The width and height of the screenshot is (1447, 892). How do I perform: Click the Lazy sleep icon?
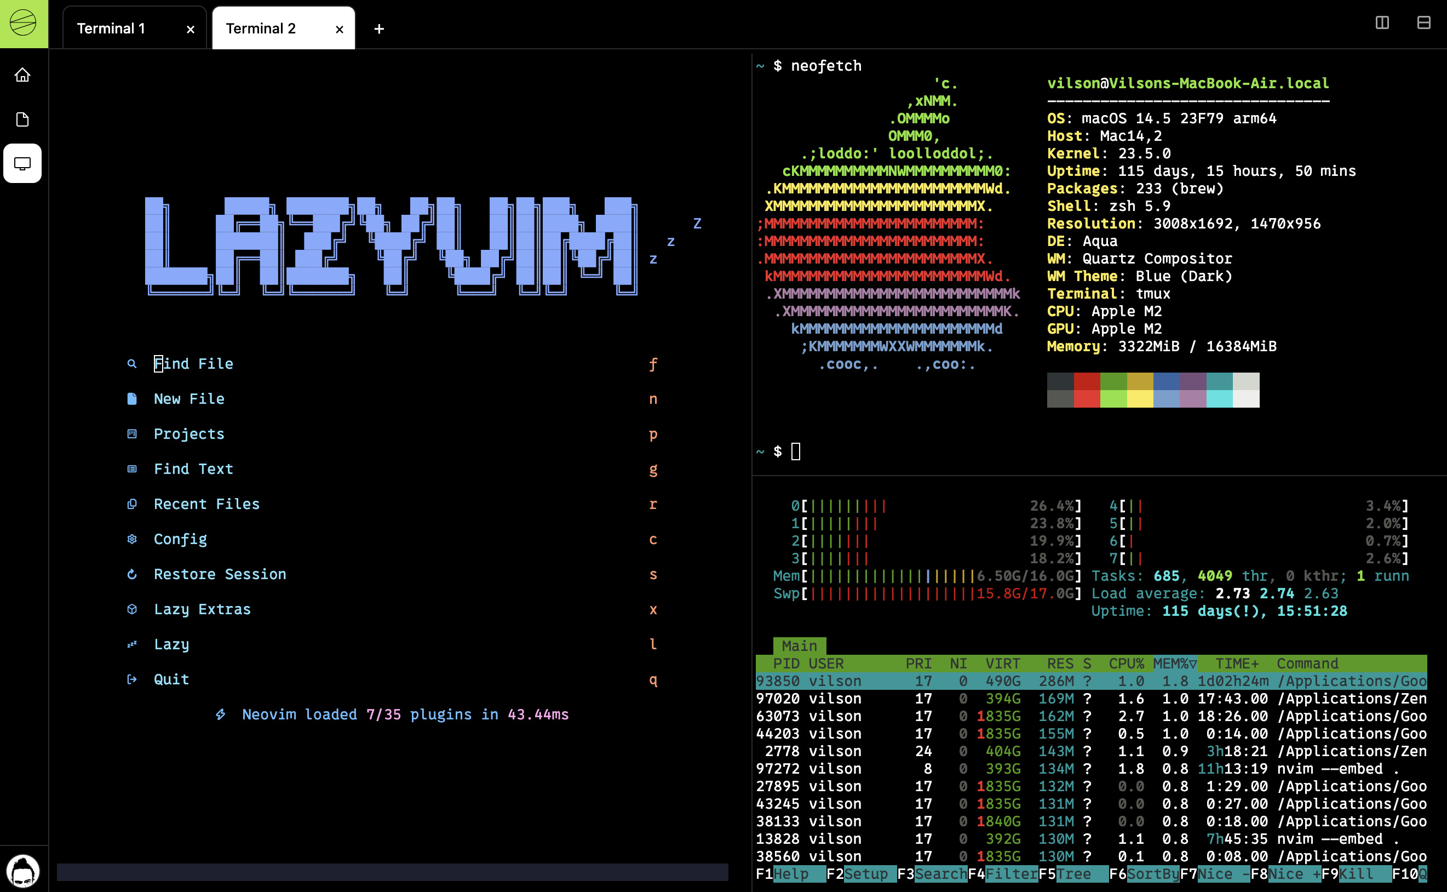tap(132, 644)
